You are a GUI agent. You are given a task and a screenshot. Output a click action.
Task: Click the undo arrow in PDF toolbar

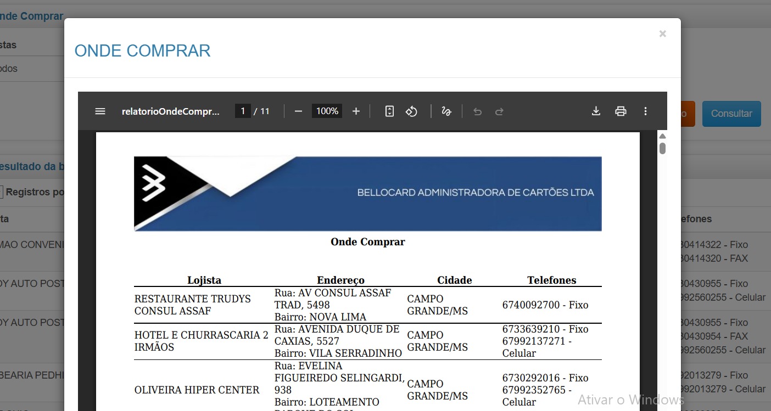[477, 111]
